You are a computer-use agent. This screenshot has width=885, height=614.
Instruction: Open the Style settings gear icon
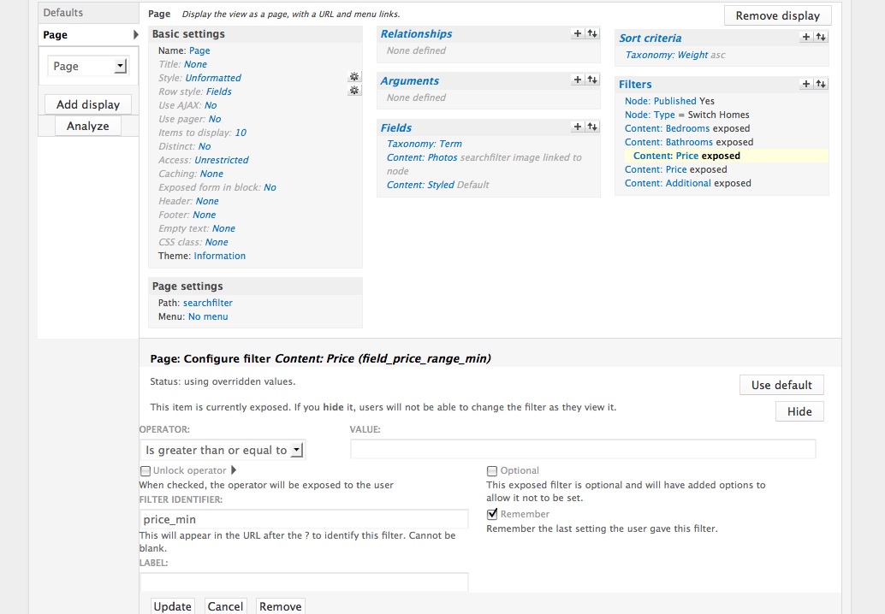[353, 76]
